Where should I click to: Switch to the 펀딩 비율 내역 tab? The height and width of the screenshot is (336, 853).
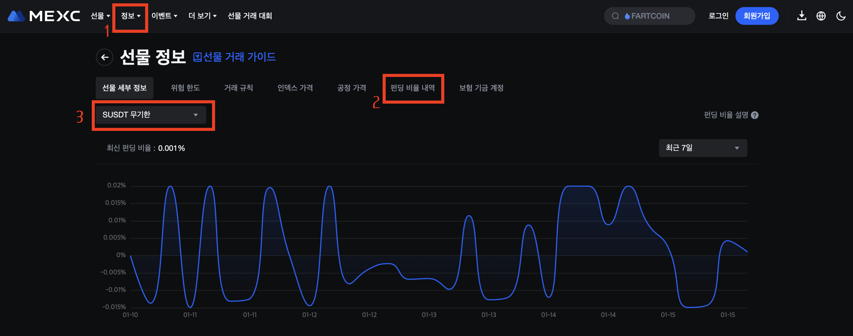click(412, 88)
